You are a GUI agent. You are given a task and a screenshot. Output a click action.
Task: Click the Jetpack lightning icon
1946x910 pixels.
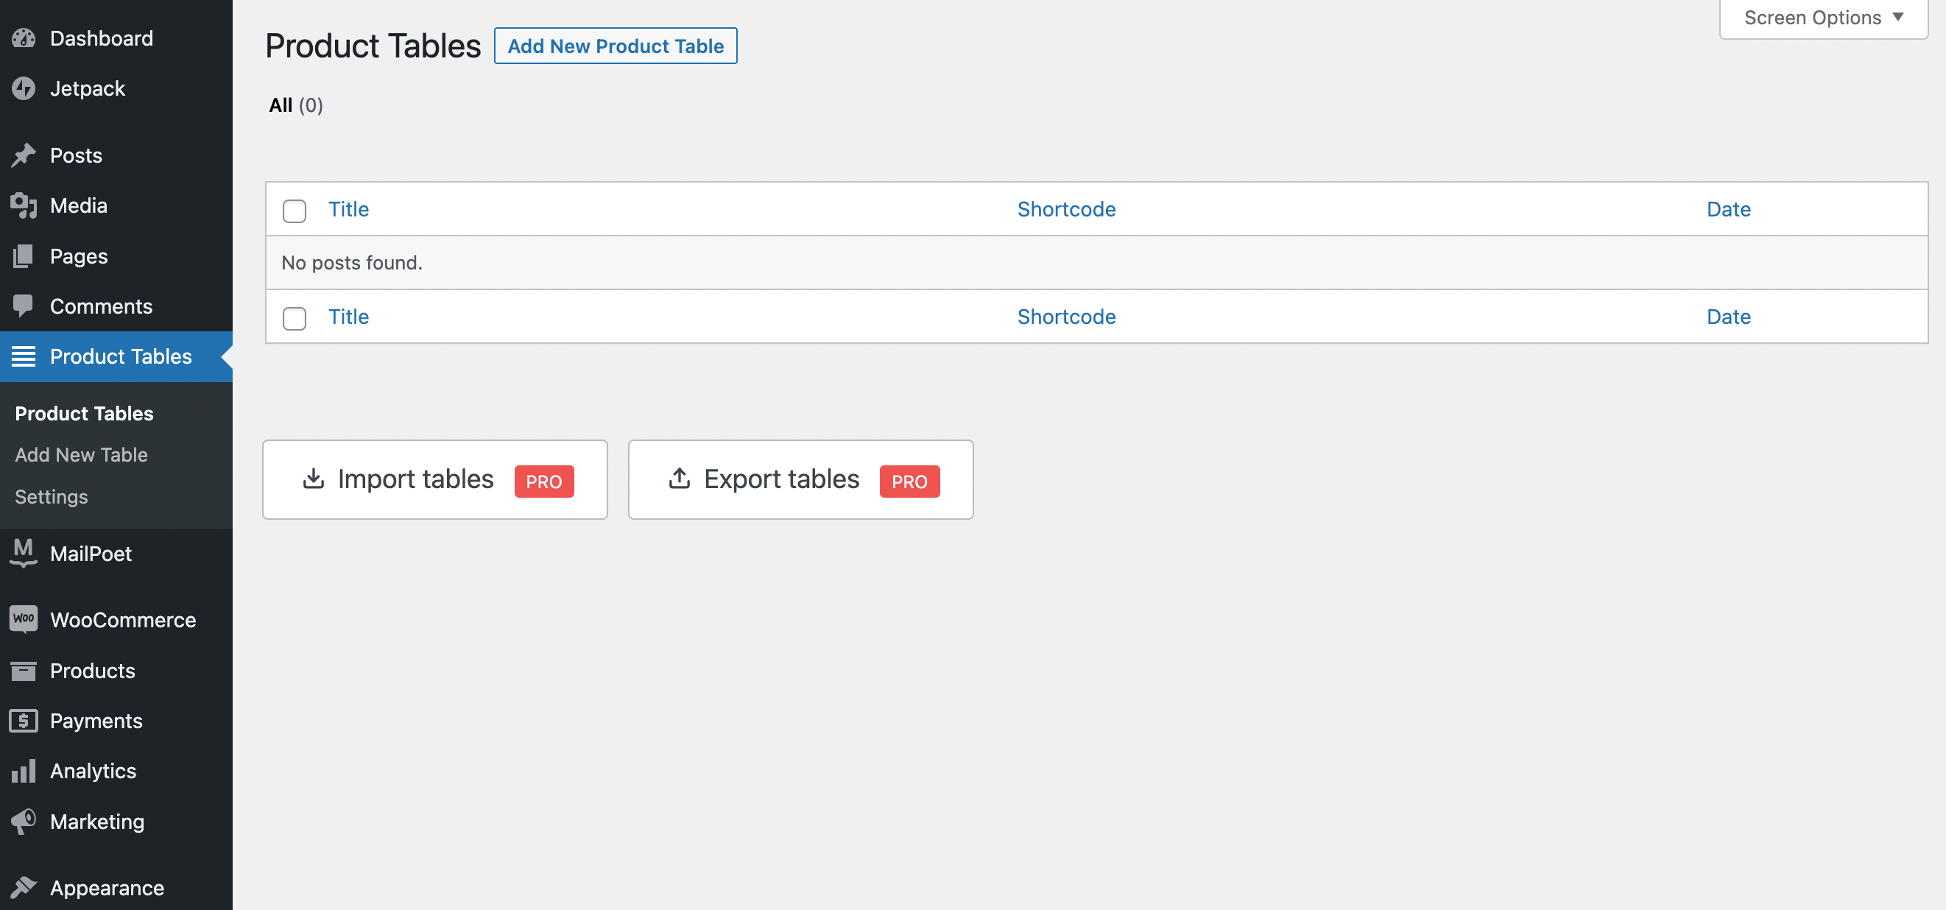point(24,88)
